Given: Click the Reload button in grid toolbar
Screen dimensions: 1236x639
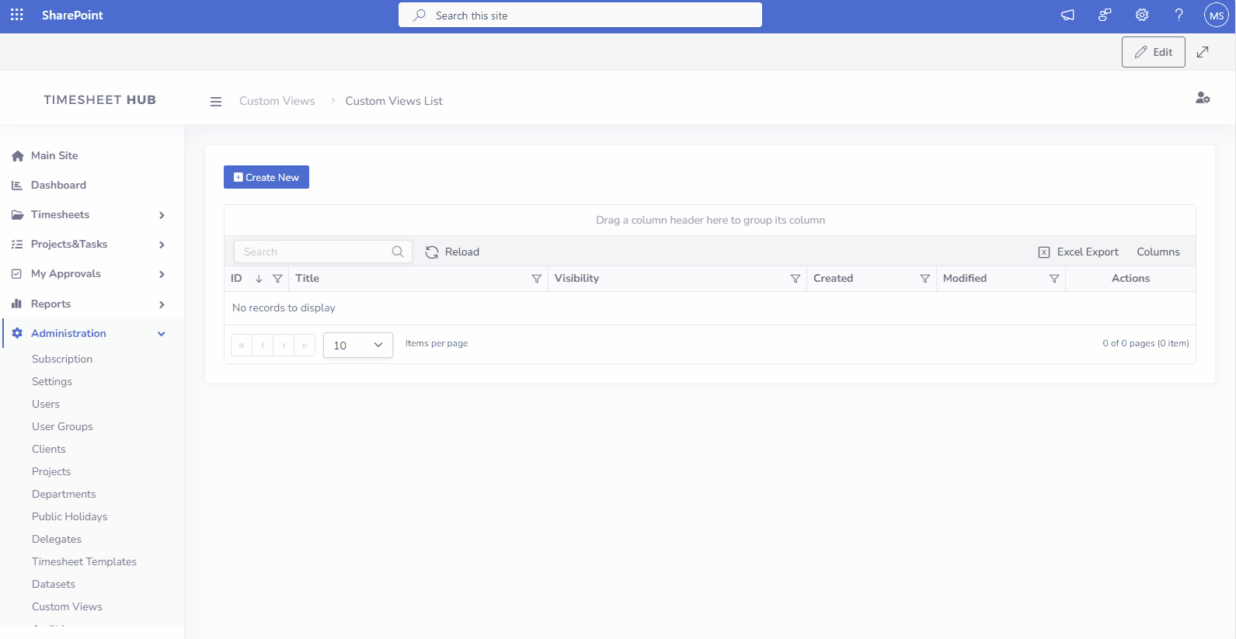Looking at the screenshot, I should click(x=452, y=252).
